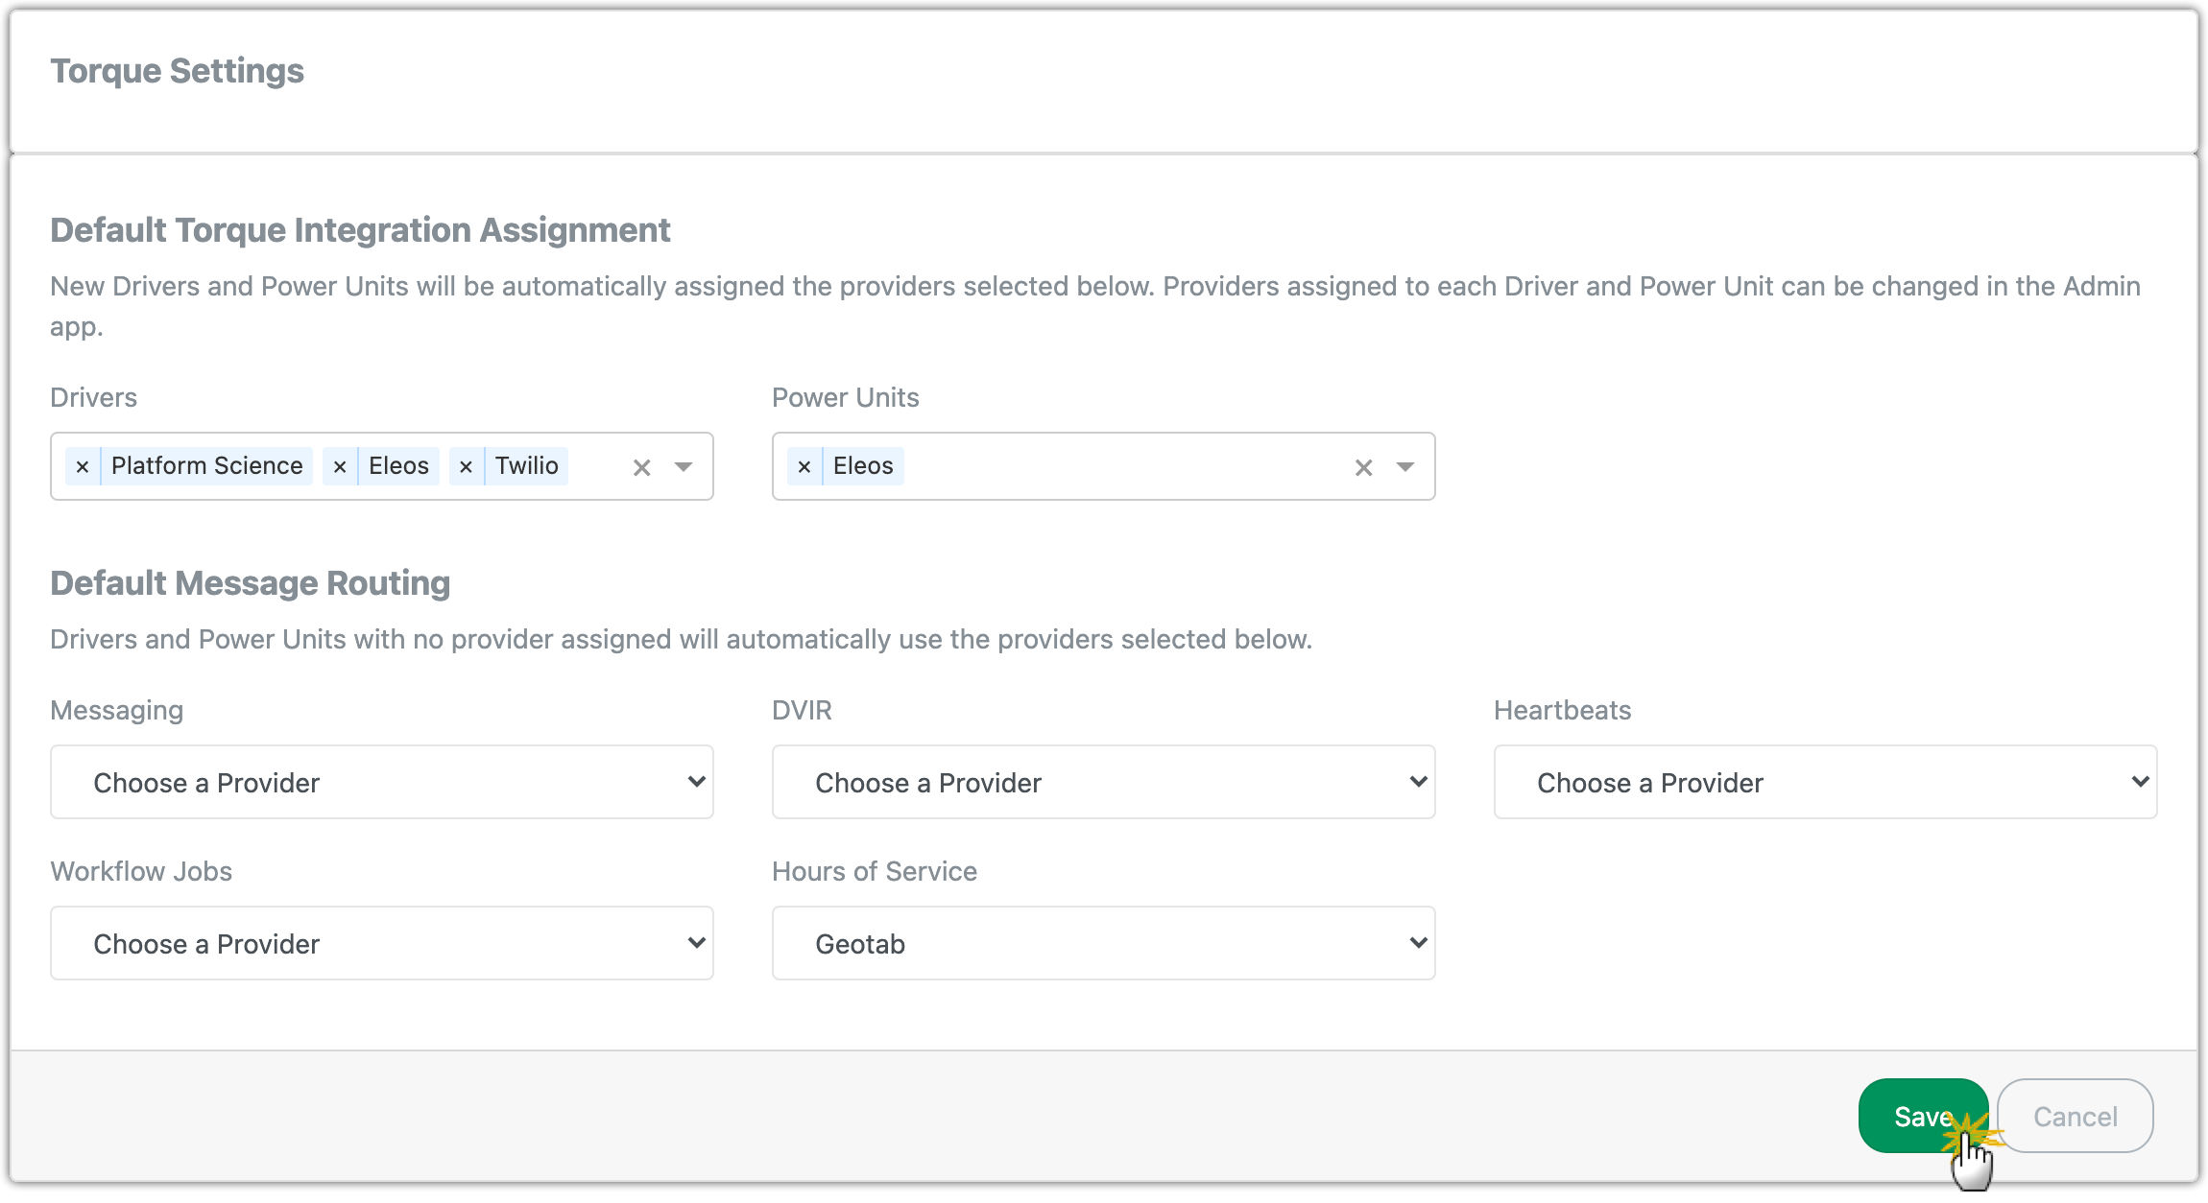Save the Torque settings
Screen dimensions: 2208x1203
pyautogui.click(x=1923, y=1116)
